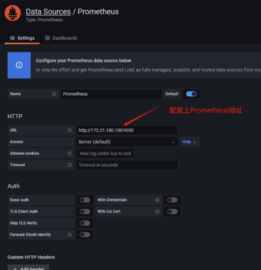261x270 pixels.
Task: Enable the Skip TLS Verify switch
Action: click(85, 223)
